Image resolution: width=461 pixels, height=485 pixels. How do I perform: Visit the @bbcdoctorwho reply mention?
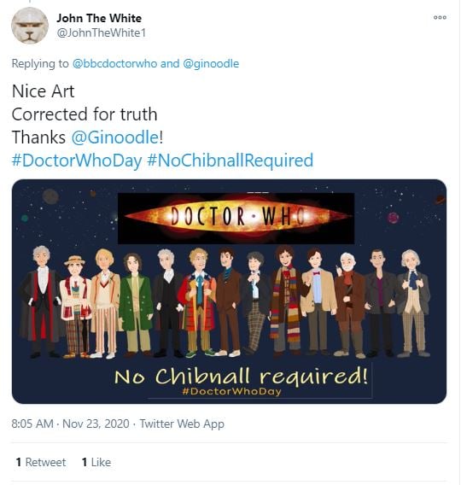point(114,63)
